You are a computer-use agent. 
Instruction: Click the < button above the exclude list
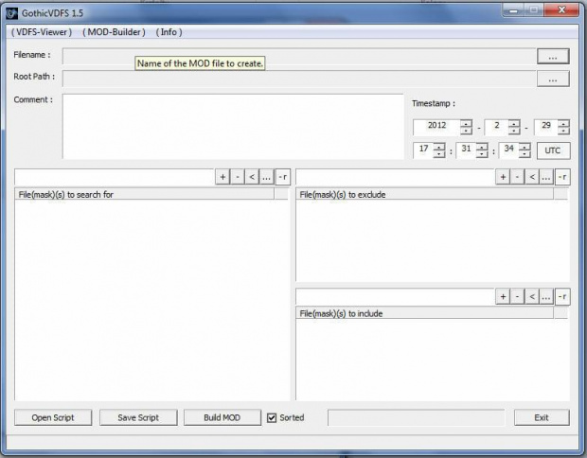(x=532, y=177)
